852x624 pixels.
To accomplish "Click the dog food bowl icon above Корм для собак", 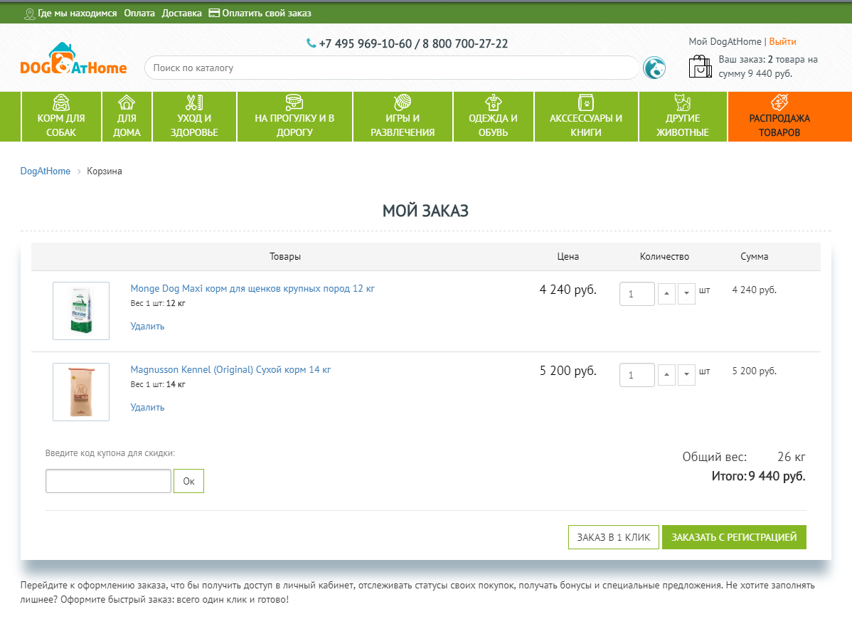I will pyautogui.click(x=61, y=102).
